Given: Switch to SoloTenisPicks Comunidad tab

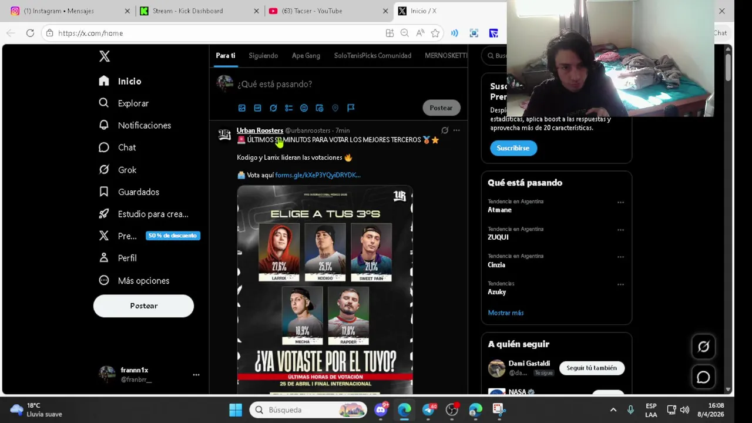Looking at the screenshot, I should pyautogui.click(x=372, y=56).
